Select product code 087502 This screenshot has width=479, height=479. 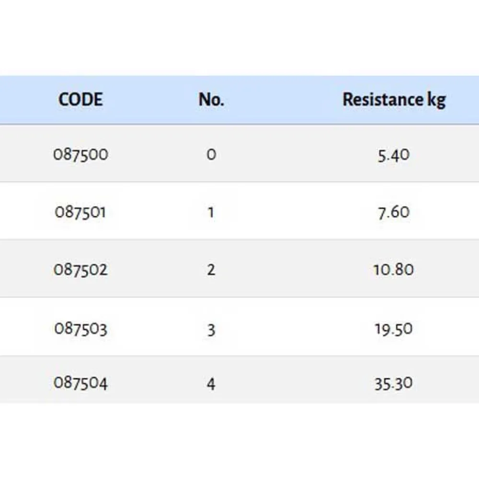tap(80, 270)
